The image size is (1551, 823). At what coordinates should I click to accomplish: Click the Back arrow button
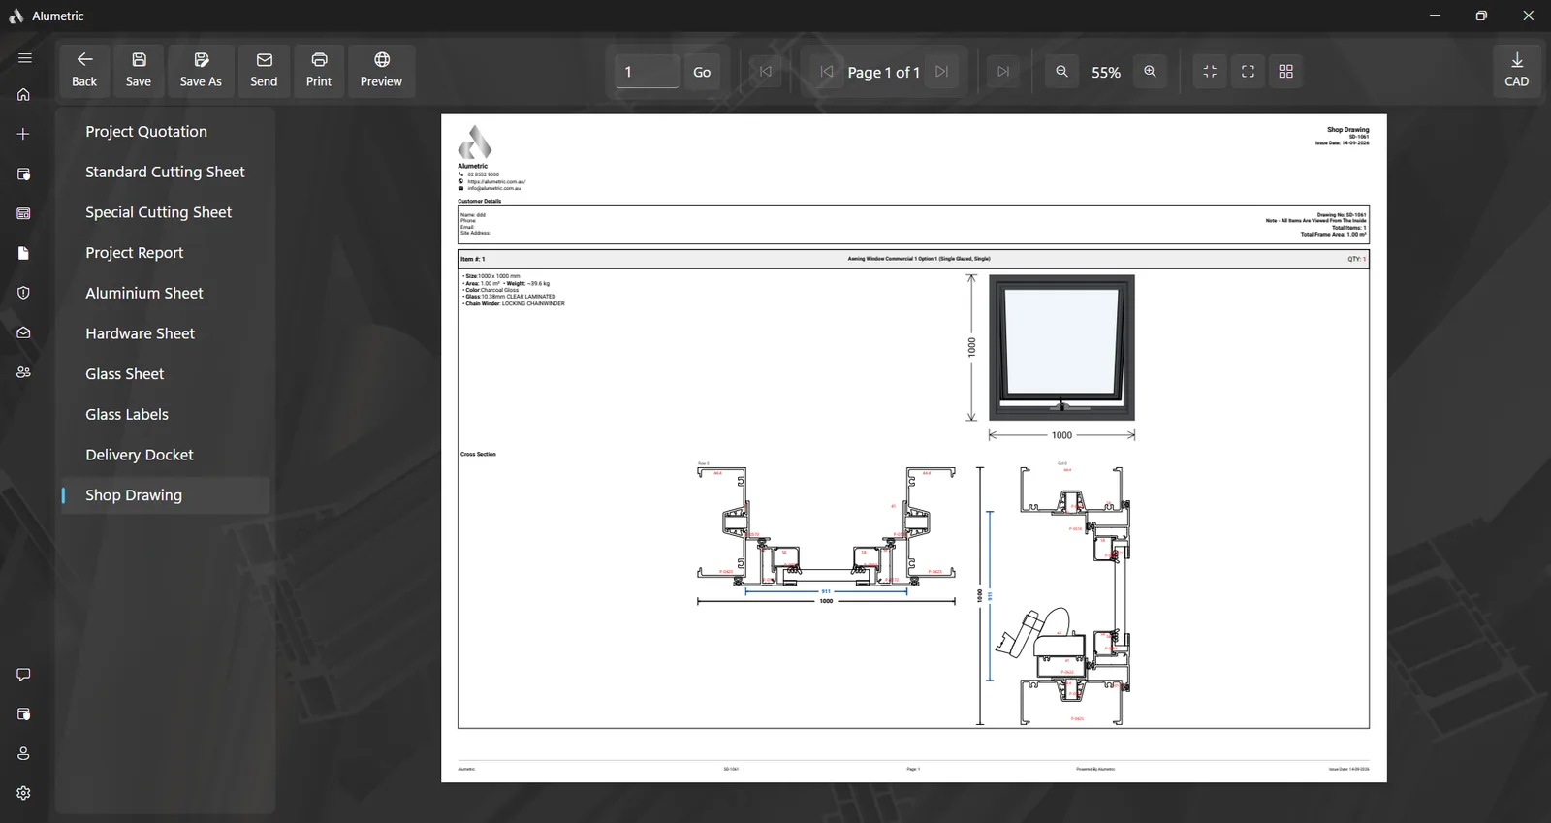point(84,71)
